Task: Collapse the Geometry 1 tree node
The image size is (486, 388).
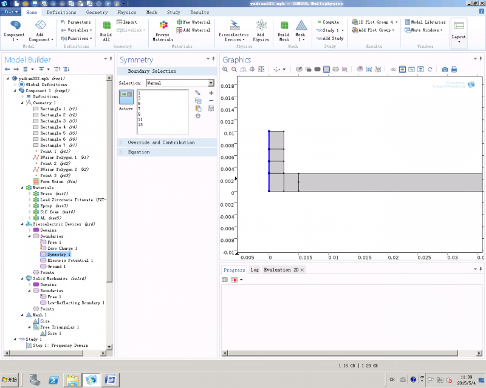Action: (x=22, y=103)
